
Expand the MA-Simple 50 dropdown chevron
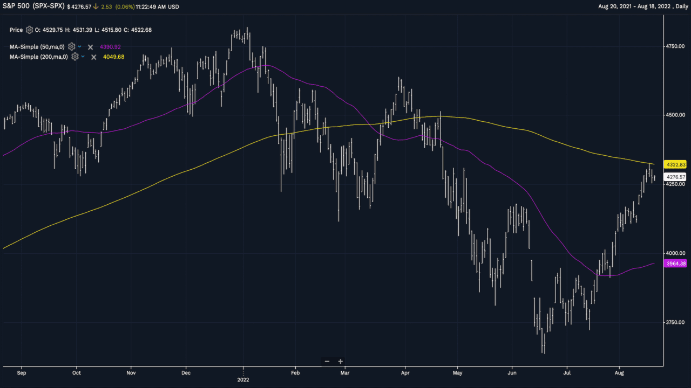79,47
